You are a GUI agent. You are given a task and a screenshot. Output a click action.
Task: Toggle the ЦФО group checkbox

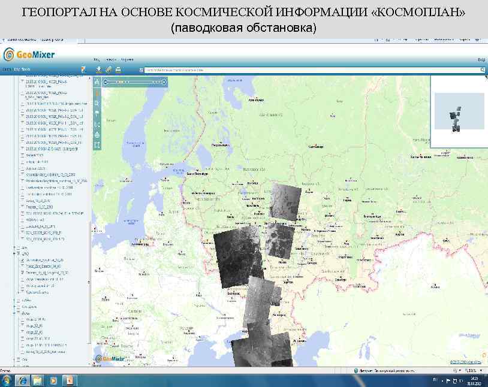click(19, 253)
